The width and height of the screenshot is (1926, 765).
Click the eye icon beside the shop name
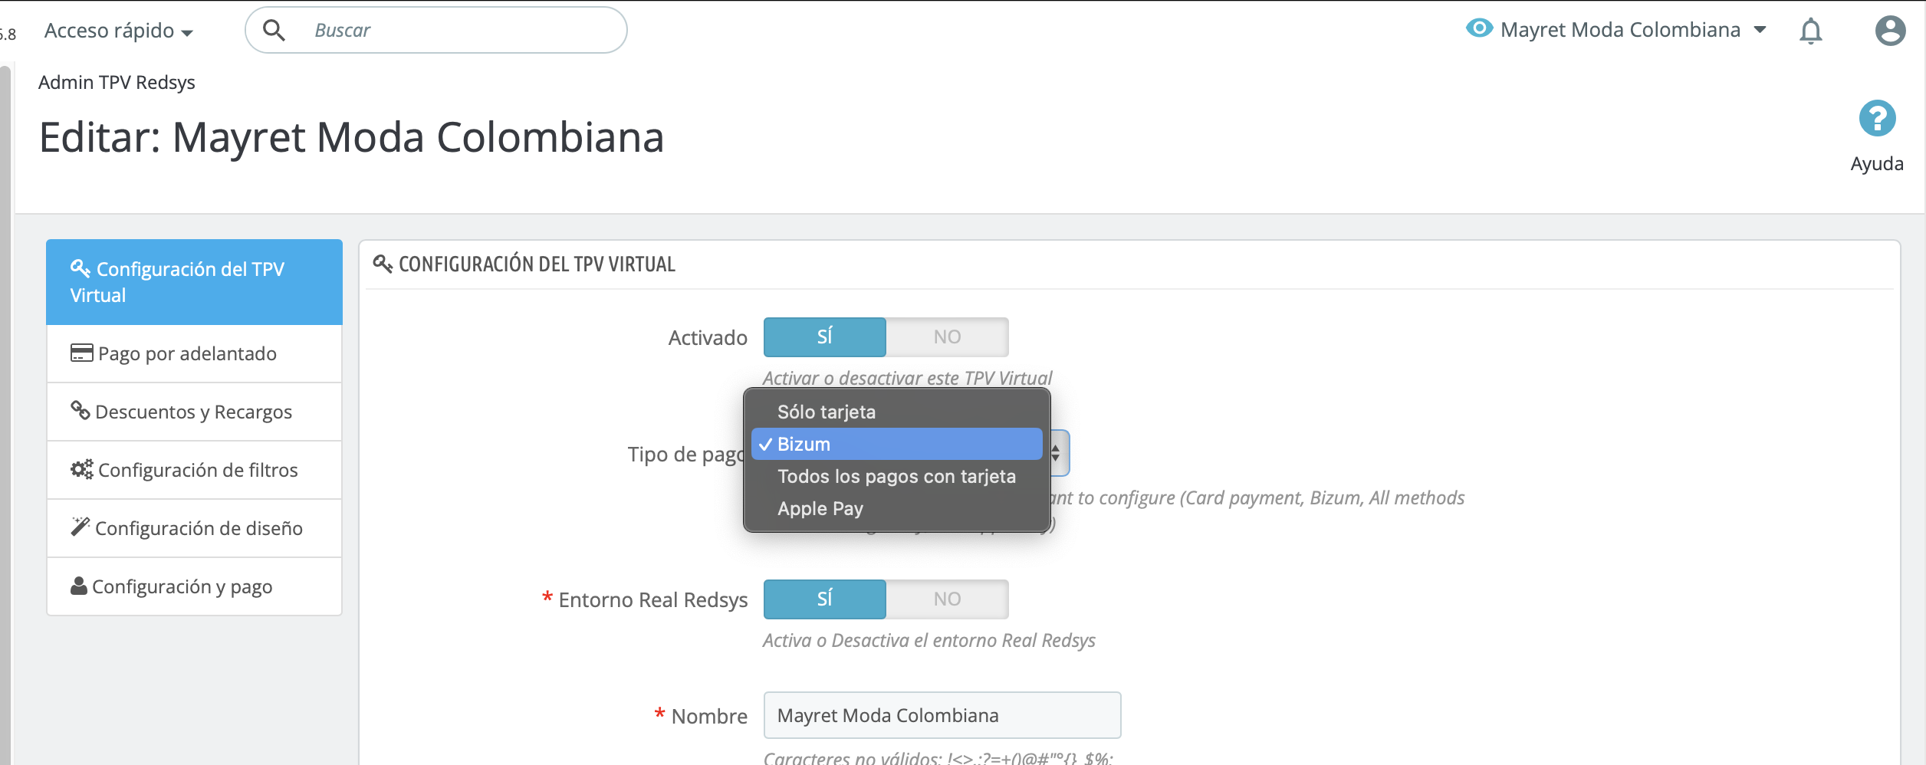(x=1479, y=28)
